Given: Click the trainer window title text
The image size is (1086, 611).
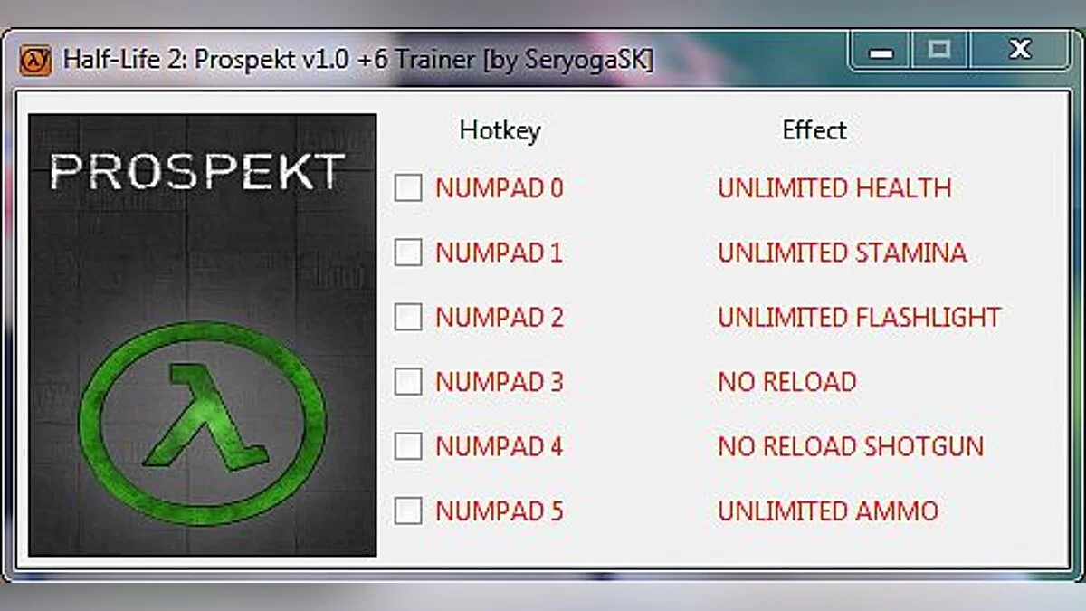Looking at the screenshot, I should tap(358, 60).
